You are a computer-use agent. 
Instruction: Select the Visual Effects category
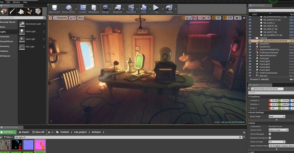click(x=9, y=41)
